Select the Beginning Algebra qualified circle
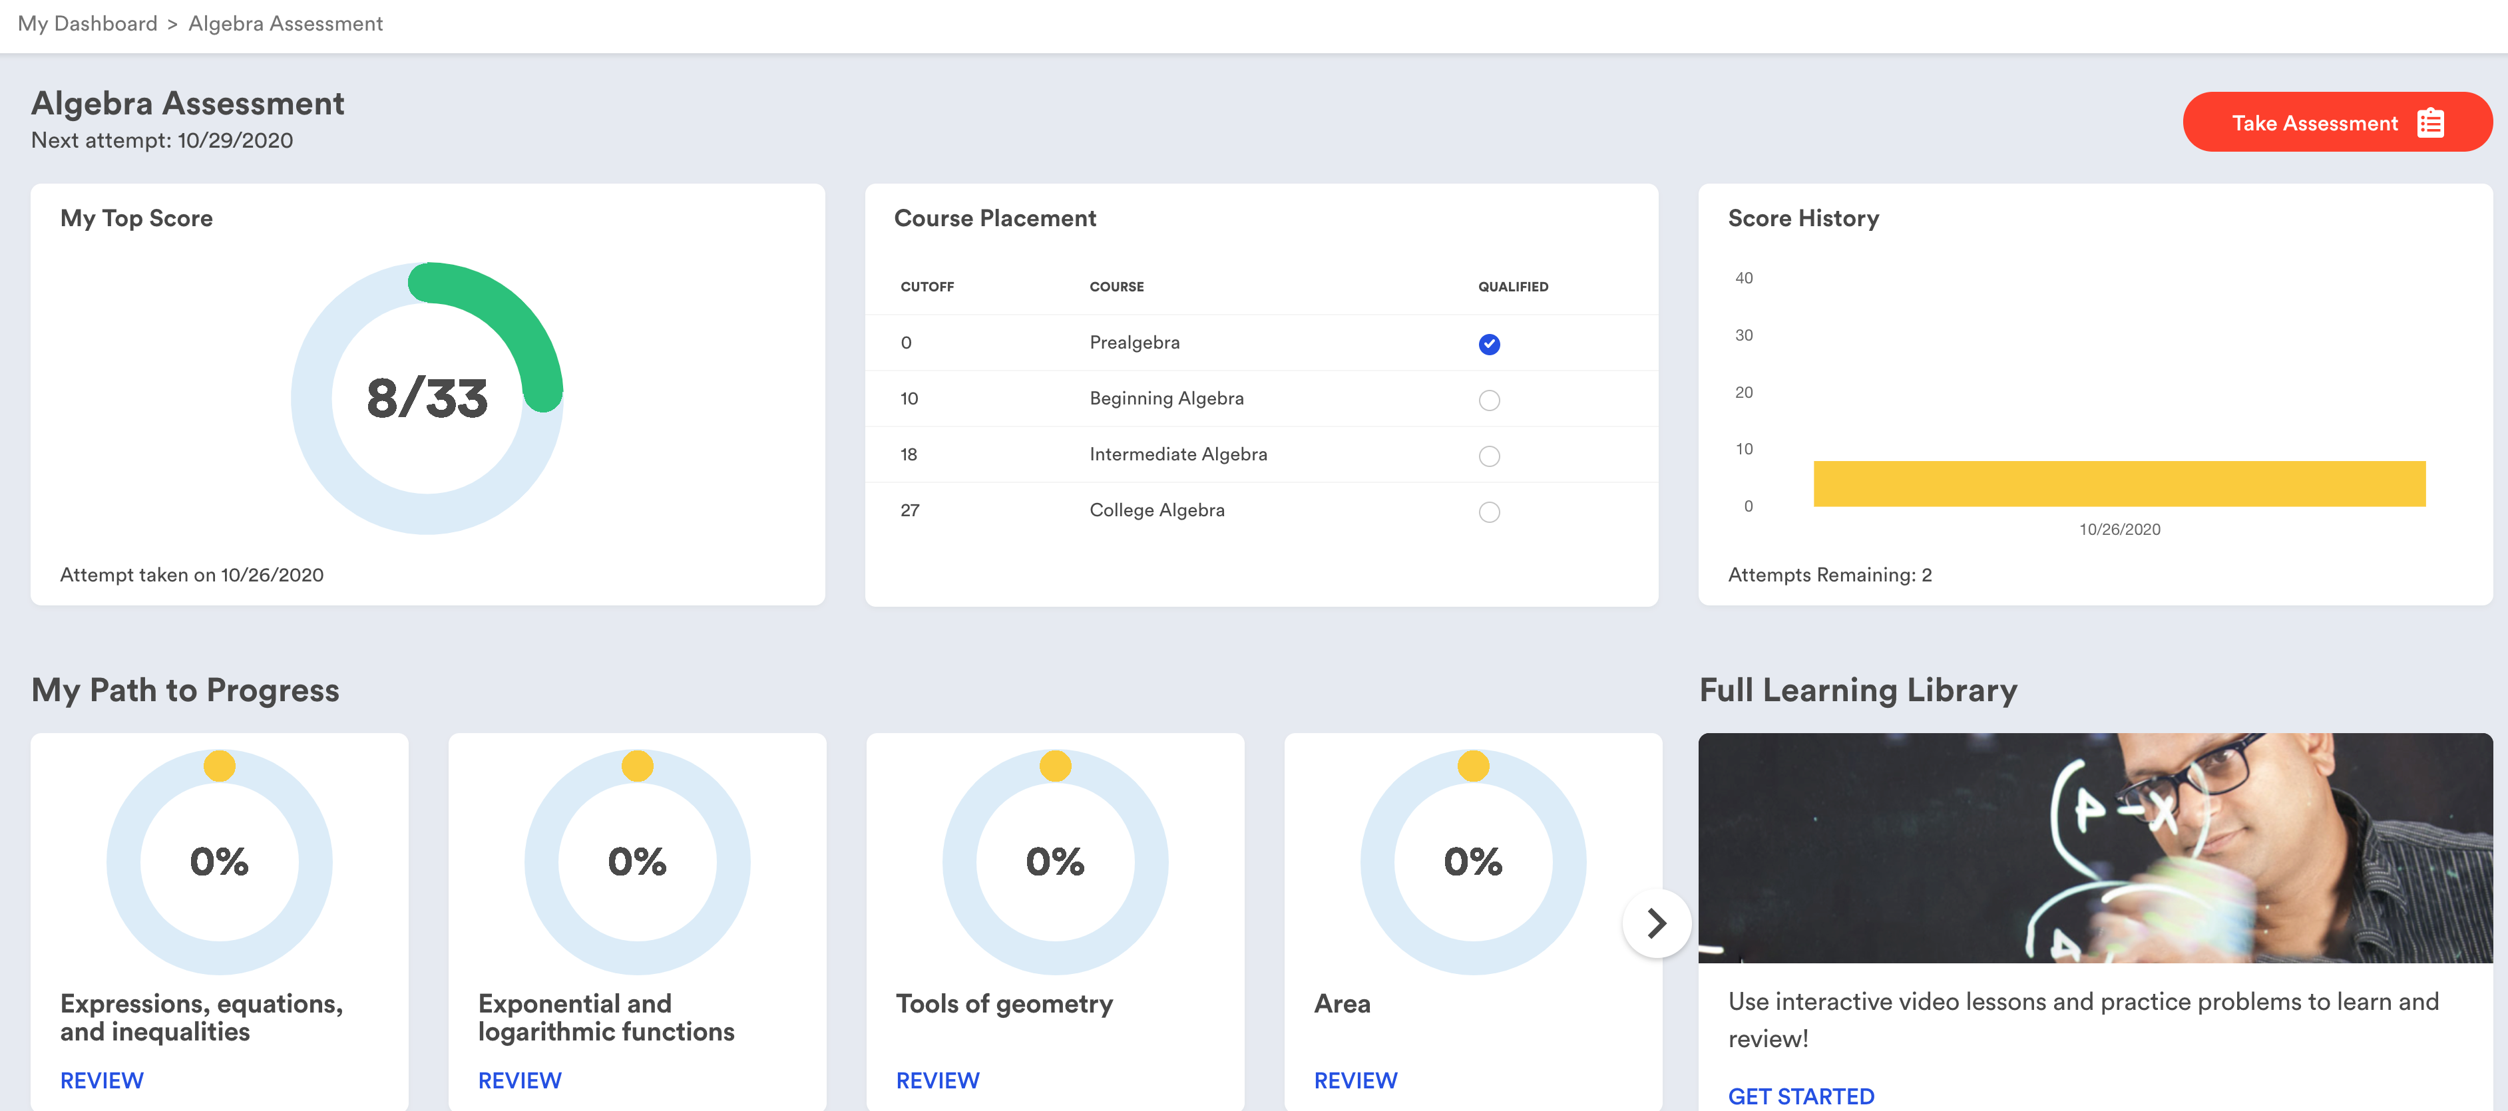Image resolution: width=2508 pixels, height=1111 pixels. (x=1489, y=400)
